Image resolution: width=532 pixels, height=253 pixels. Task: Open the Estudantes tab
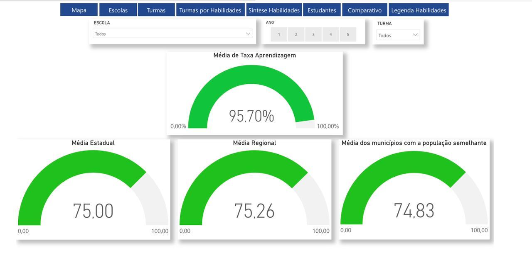tap(322, 10)
